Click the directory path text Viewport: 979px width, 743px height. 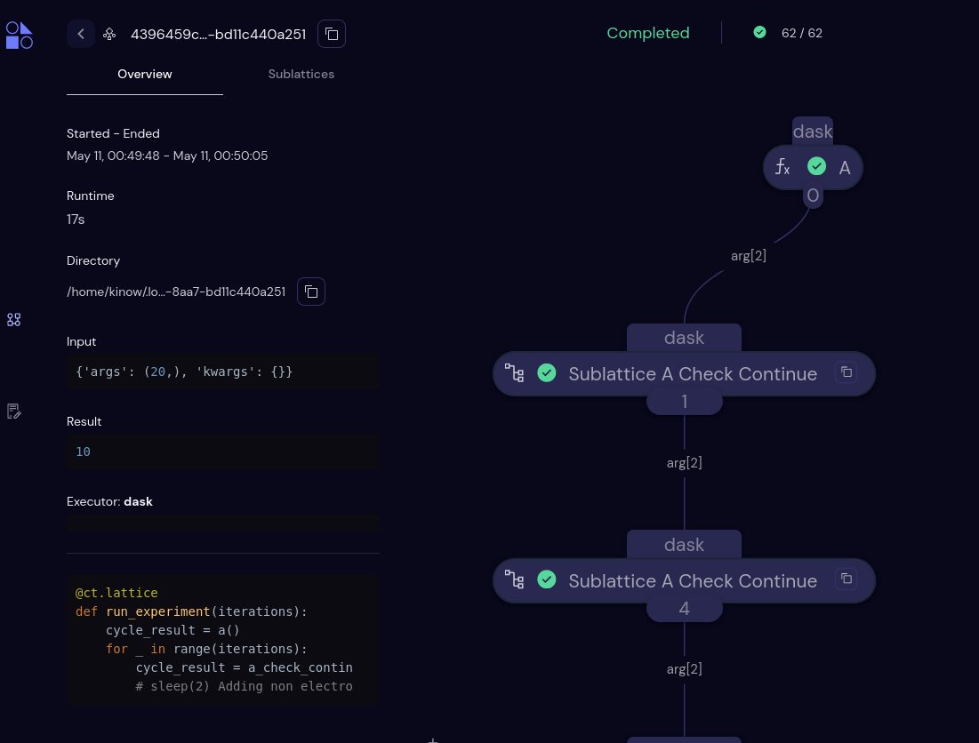(x=176, y=292)
